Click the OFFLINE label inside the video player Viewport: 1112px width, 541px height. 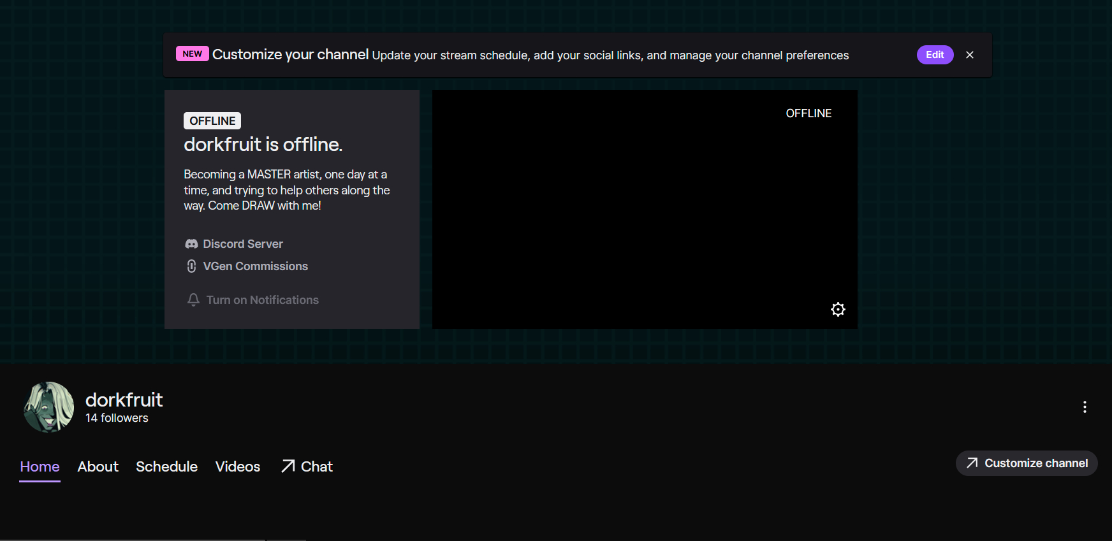[x=808, y=113]
